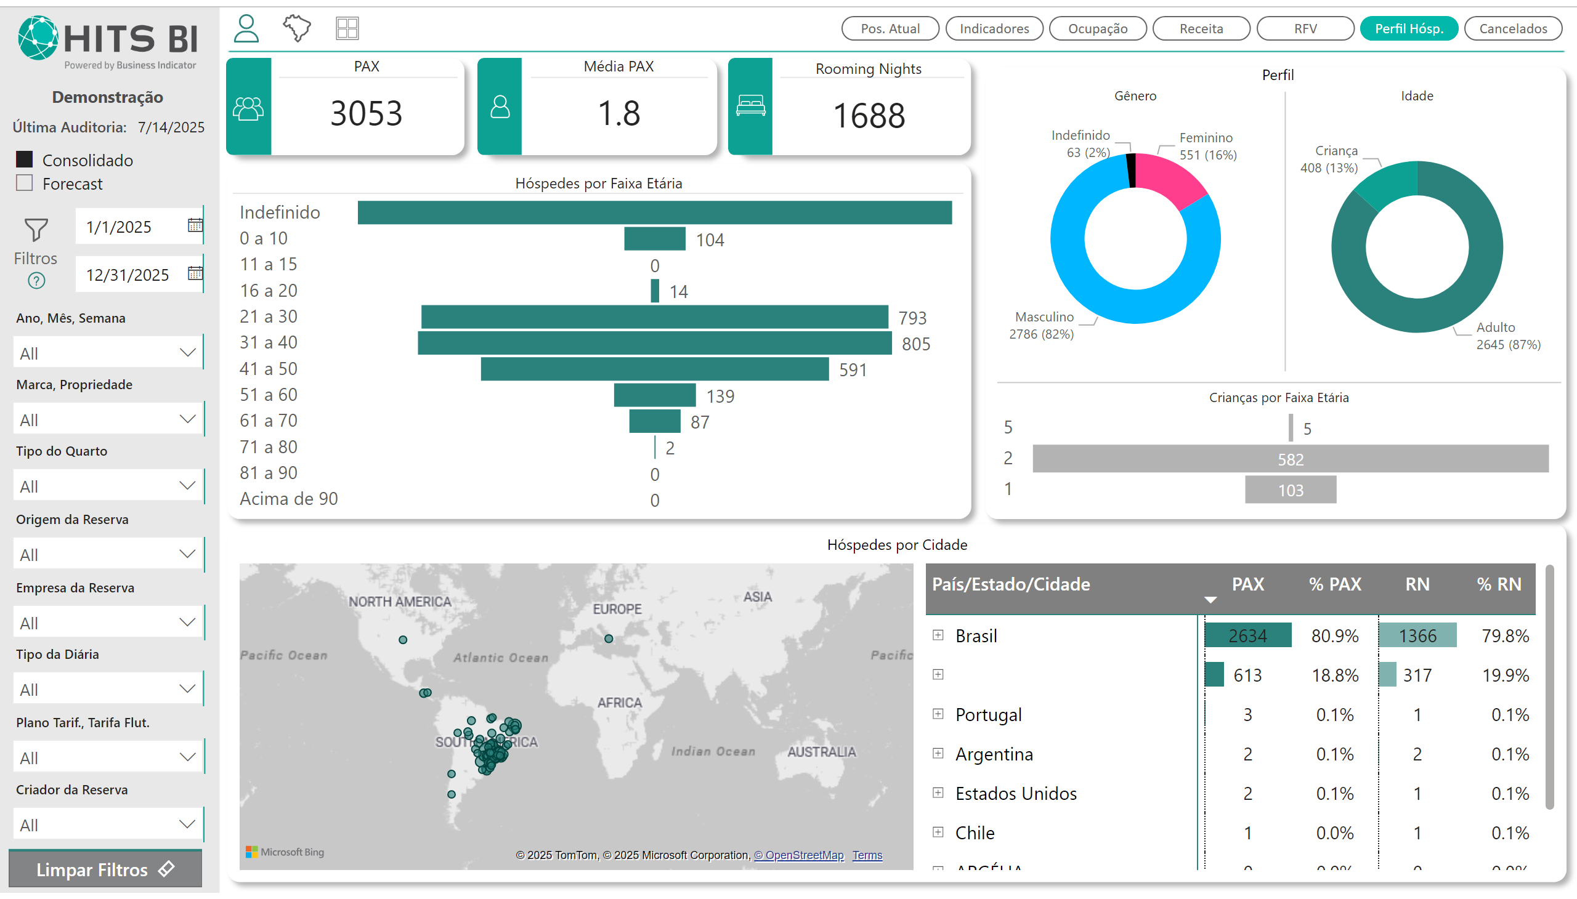Click the funnel Filtros icon
The height and width of the screenshot is (899, 1577).
(36, 230)
